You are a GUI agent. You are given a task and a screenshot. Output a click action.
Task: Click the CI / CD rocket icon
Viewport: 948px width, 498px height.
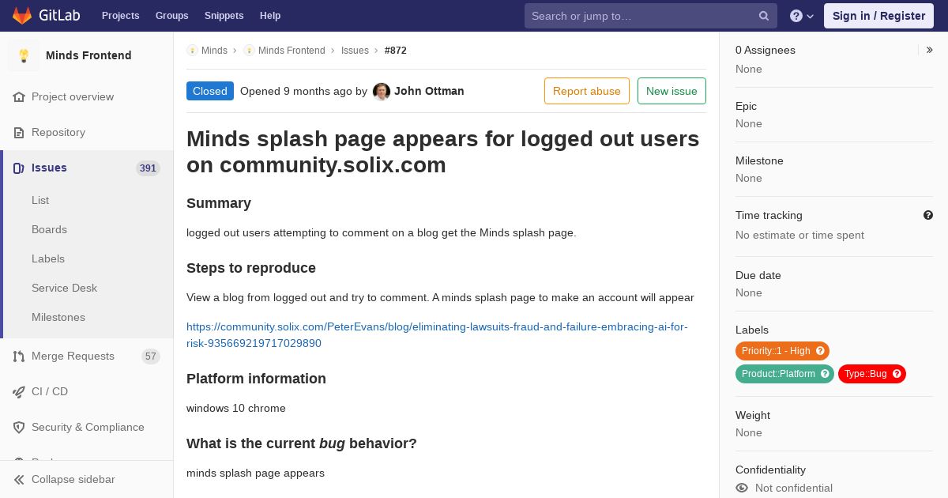click(19, 392)
